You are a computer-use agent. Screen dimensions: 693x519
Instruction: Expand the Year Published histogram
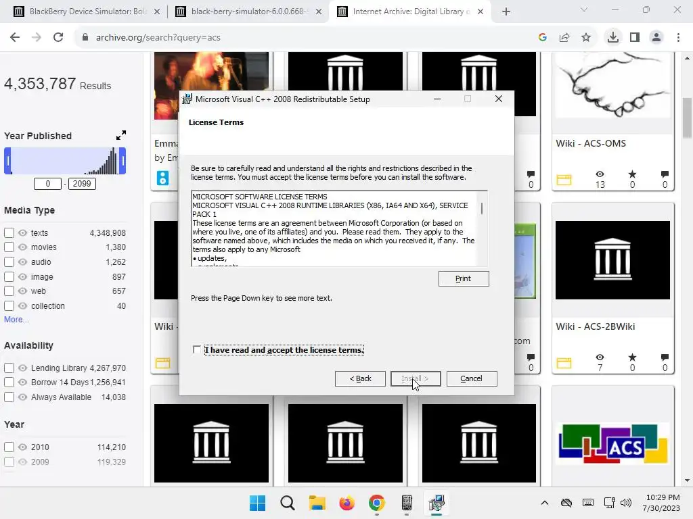click(121, 135)
